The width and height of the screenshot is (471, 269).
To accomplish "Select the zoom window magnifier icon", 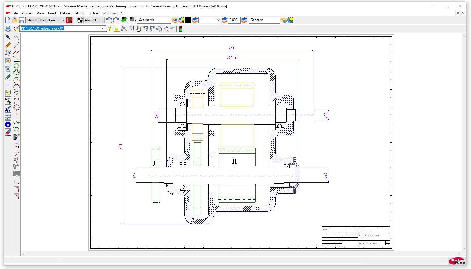I will (x=132, y=29).
